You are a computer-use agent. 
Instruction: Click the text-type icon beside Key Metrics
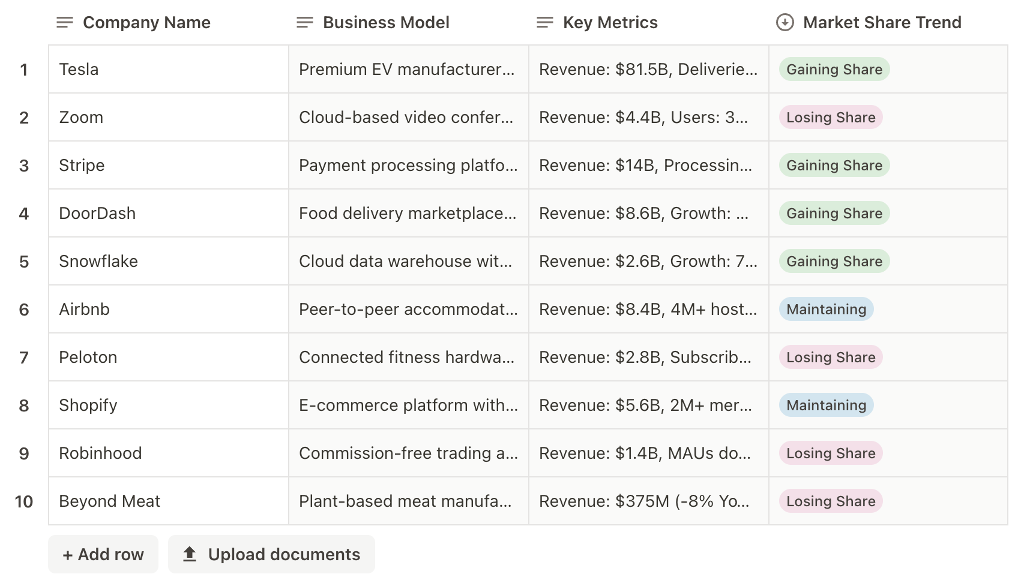pos(544,23)
